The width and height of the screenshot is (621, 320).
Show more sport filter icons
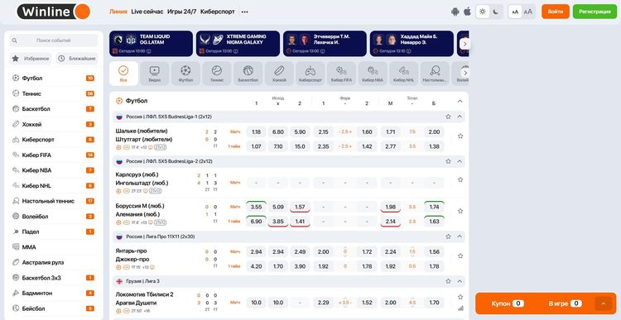click(465, 73)
